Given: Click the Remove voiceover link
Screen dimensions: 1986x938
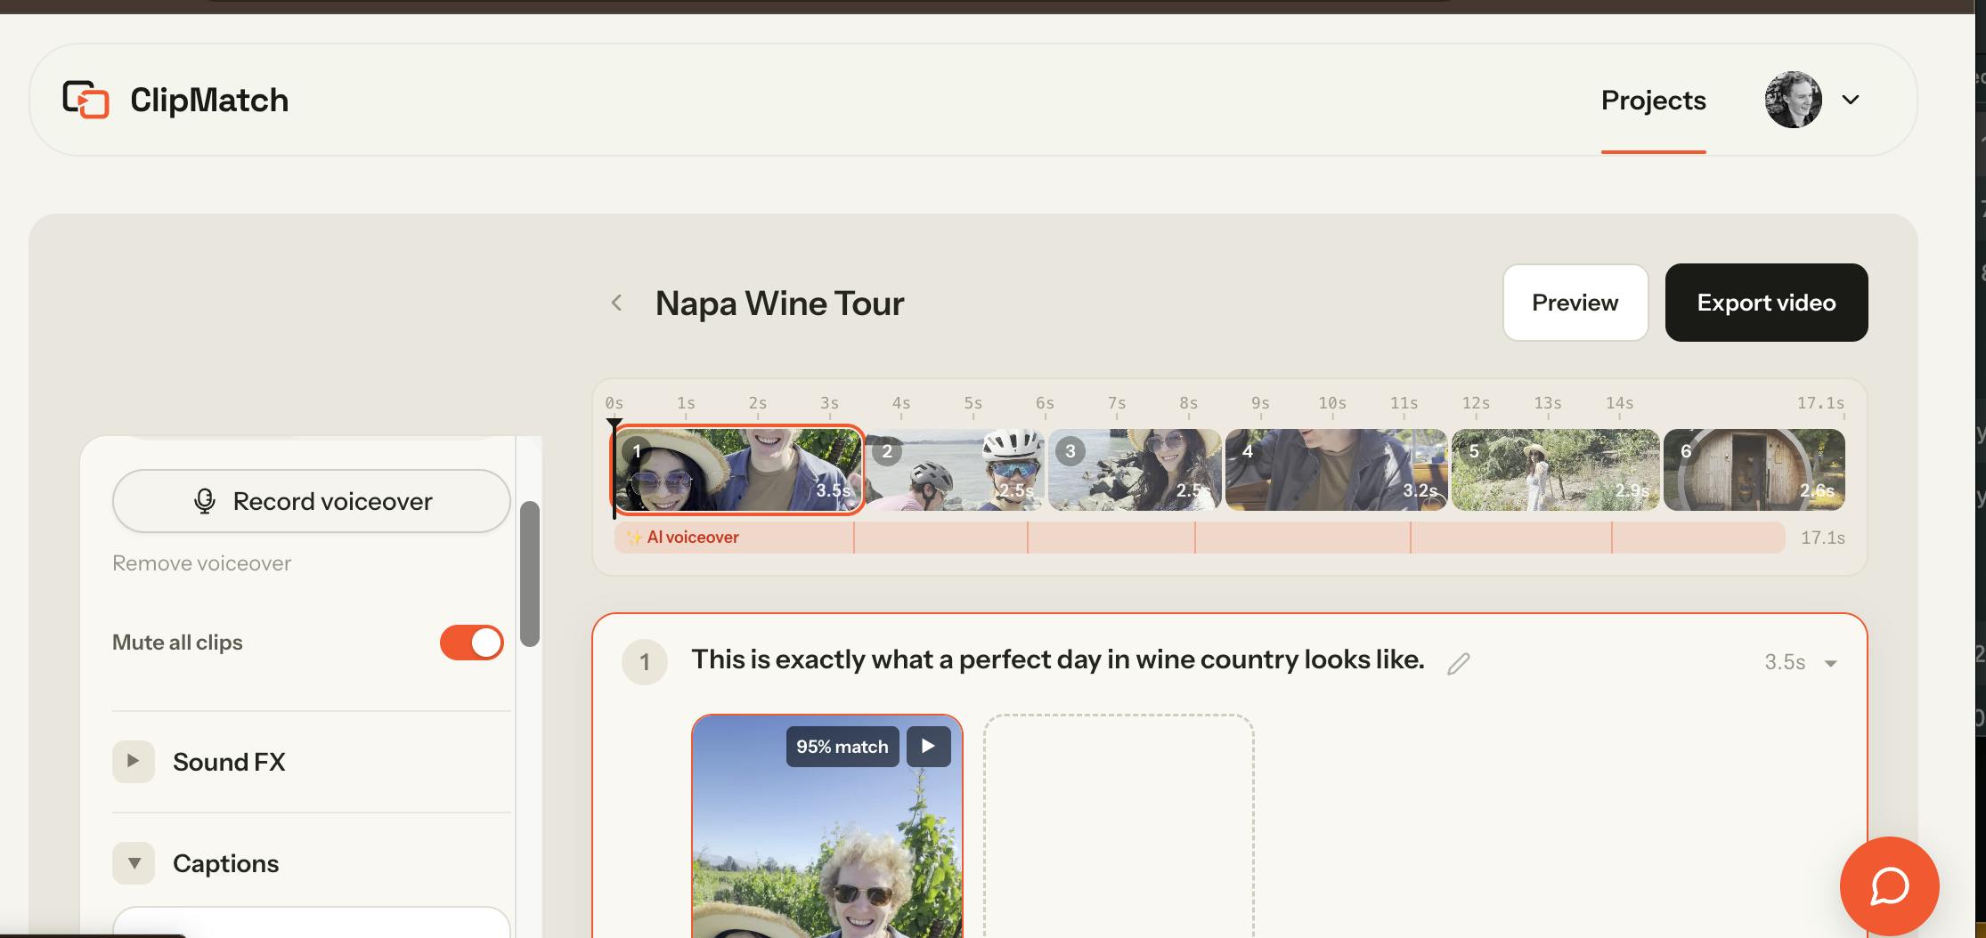Looking at the screenshot, I should (x=201, y=563).
